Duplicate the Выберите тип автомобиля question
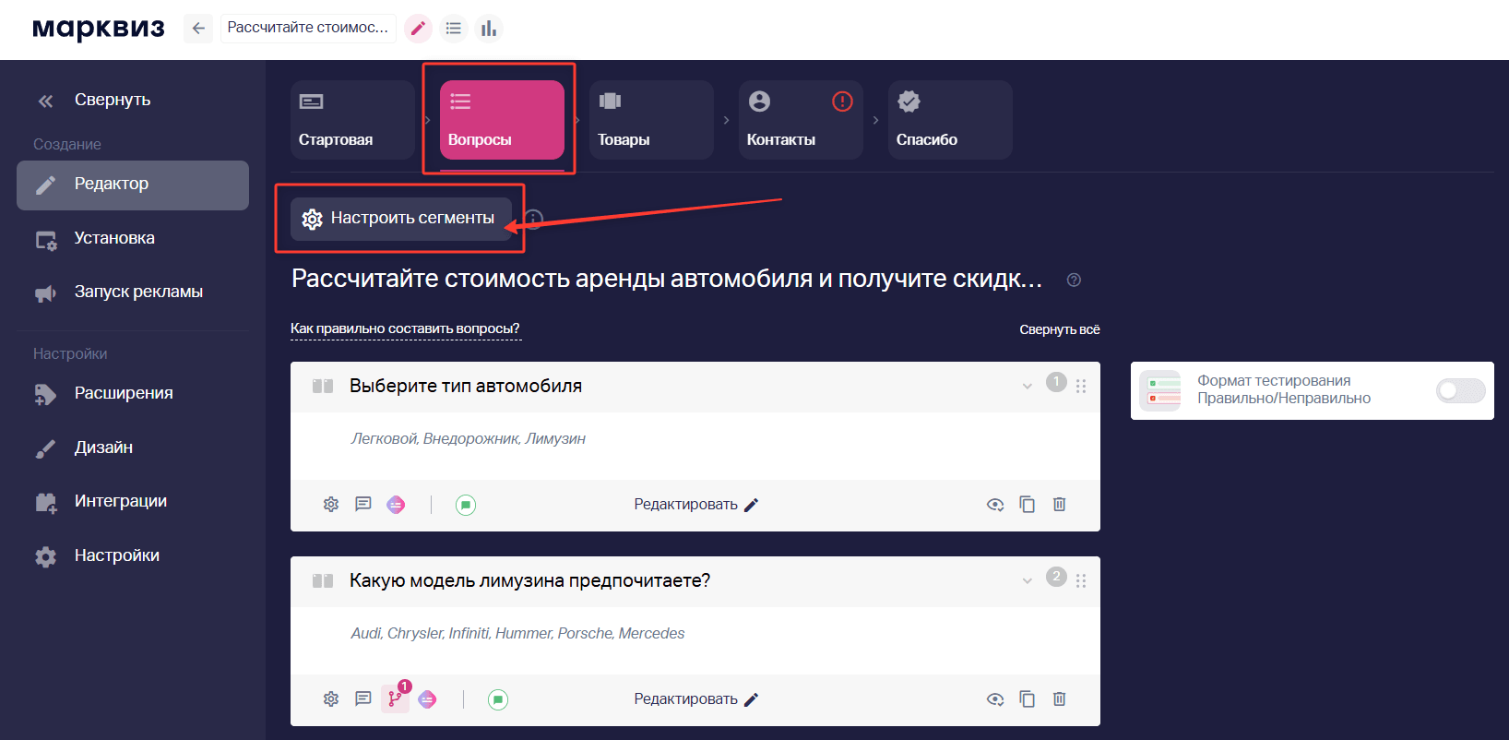This screenshot has height=740, width=1509. [x=1028, y=505]
